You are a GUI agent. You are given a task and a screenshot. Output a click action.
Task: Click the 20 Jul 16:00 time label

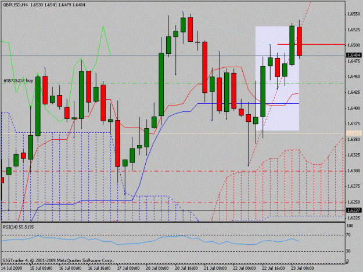point(186,269)
